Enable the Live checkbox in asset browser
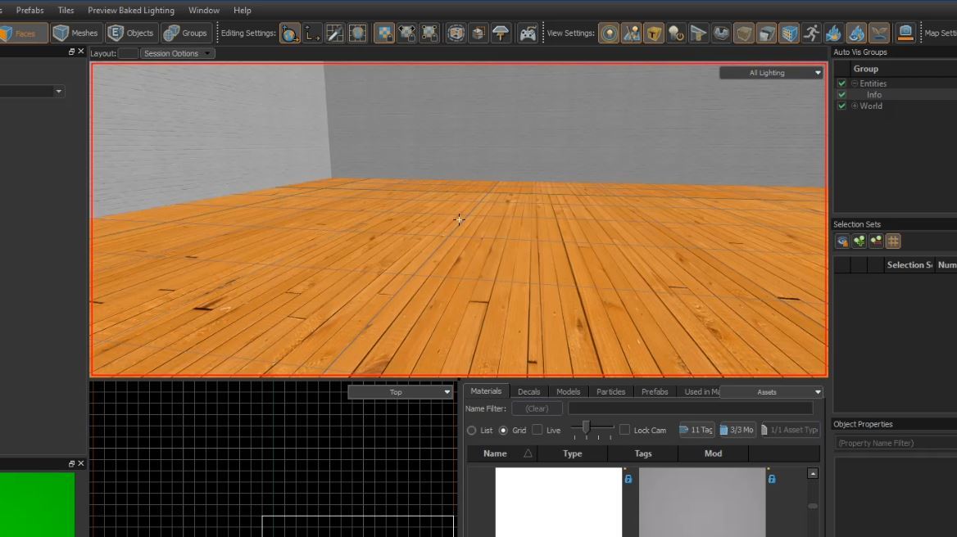 [539, 430]
